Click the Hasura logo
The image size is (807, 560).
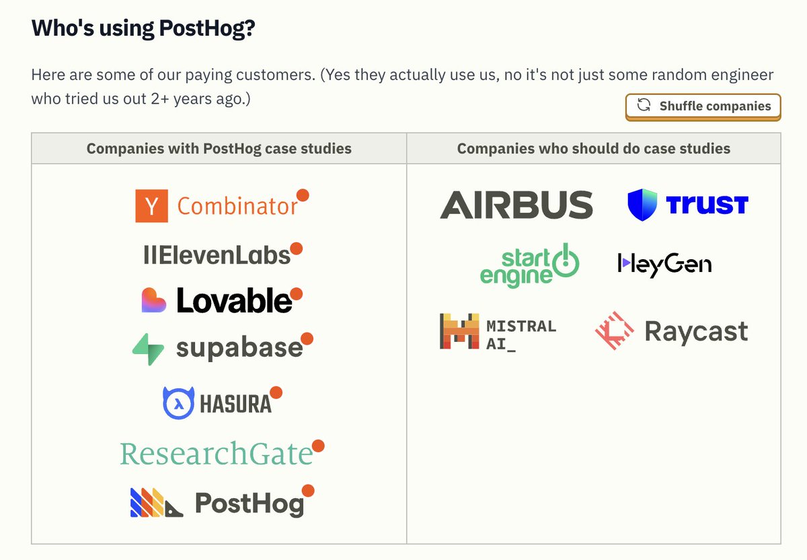(217, 404)
